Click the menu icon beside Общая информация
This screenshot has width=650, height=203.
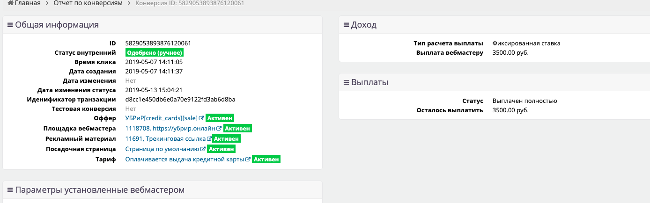(10, 25)
